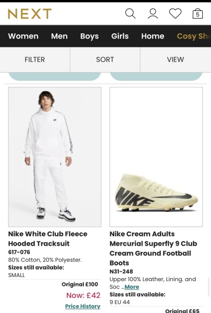The height and width of the screenshot is (313, 211).
Task: Open the Cosy Shop menu item
Action: click(194, 37)
